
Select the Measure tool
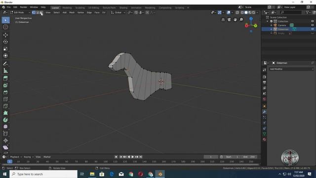tap(5, 71)
